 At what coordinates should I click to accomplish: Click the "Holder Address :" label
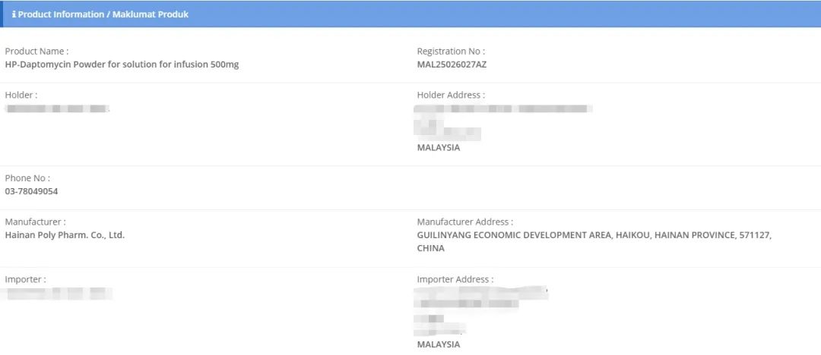tap(451, 96)
